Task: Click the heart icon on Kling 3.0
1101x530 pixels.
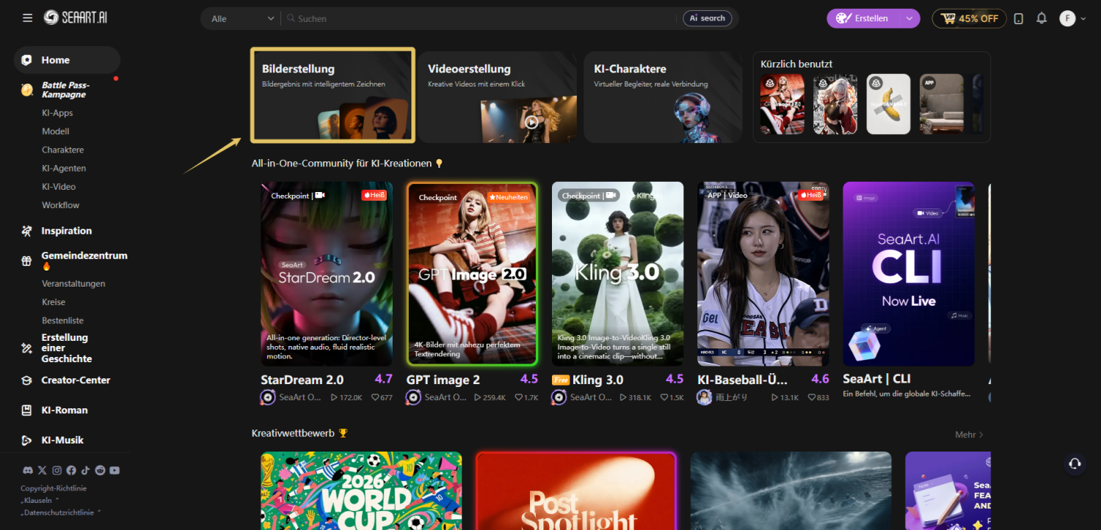Action: pyautogui.click(x=664, y=397)
